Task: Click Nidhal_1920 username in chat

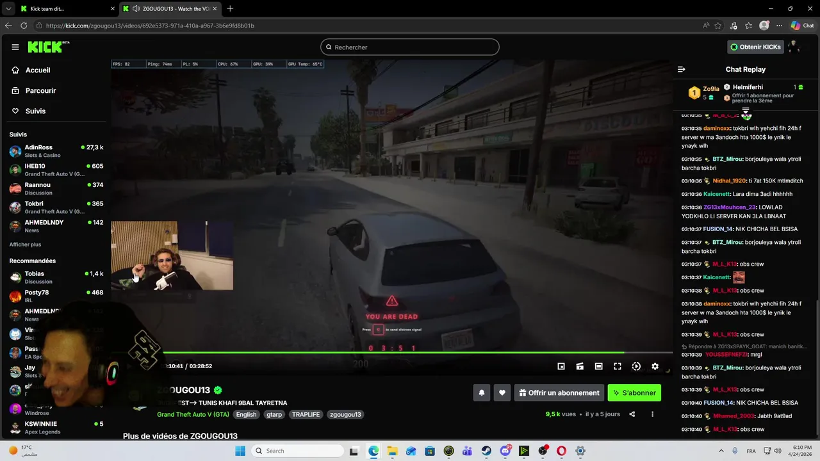Action: 730,181
